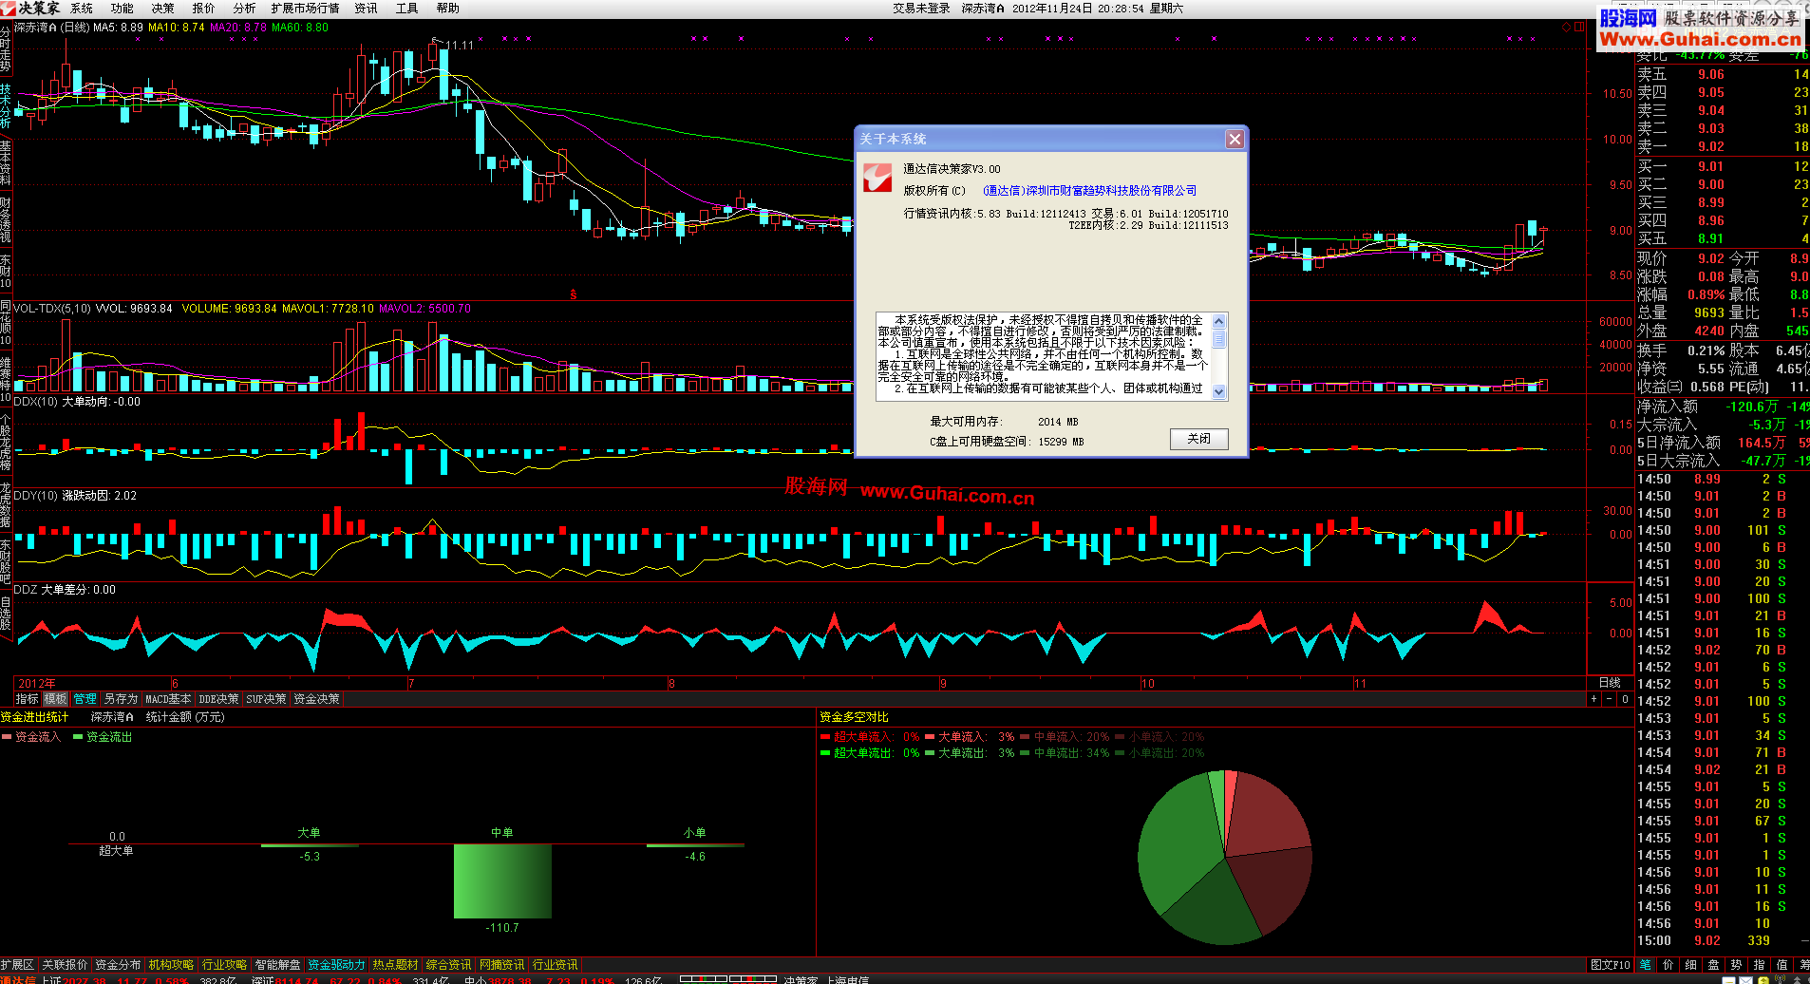
Task: Click the 0 reset button beside chart
Action: [1625, 699]
